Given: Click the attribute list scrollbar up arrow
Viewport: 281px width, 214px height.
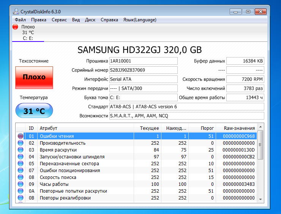Looking at the screenshot, I should pyautogui.click(x=260, y=127).
